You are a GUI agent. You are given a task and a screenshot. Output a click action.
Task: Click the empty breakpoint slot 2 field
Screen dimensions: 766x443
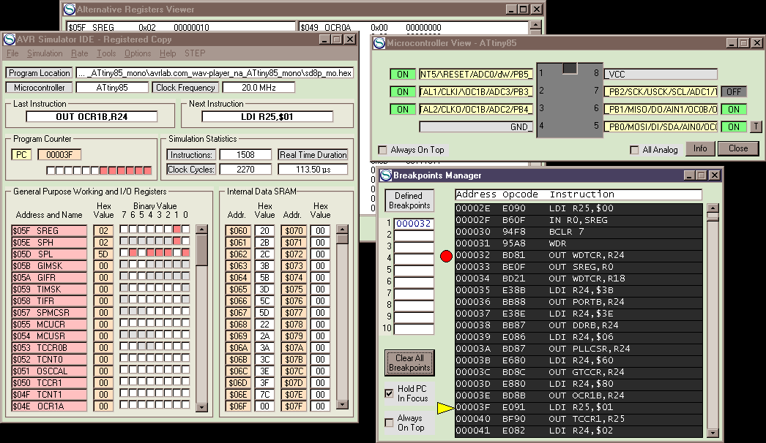coord(414,235)
